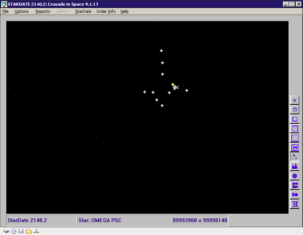Click the StarDate 2140.2 status field
This screenshot has height=235, width=303.
click(x=41, y=220)
